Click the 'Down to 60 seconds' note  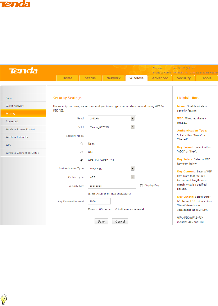[x=116, y=209]
